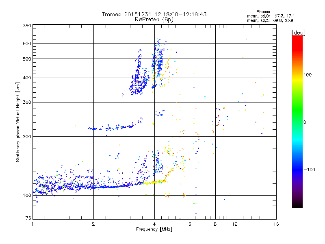325x244 pixels.
Task: Click the plot title "Tromsø 20151231 12:18:00–12:19:43"
Action: [154, 14]
